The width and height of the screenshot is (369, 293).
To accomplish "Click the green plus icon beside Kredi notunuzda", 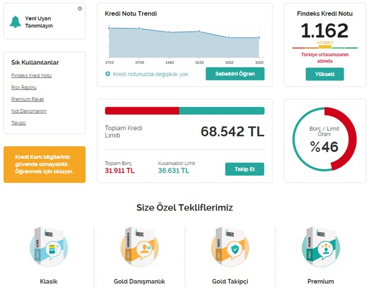I will click(x=108, y=74).
